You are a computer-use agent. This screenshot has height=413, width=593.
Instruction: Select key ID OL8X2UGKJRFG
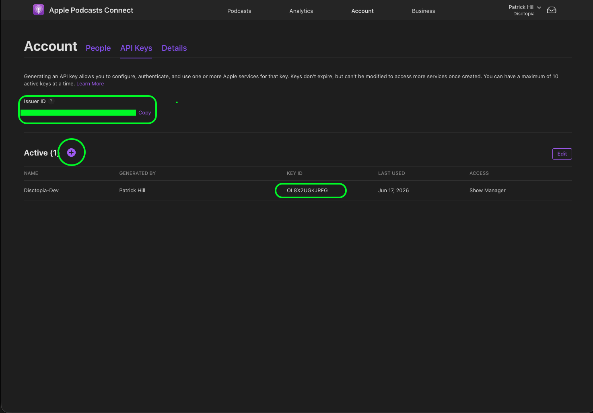click(307, 190)
